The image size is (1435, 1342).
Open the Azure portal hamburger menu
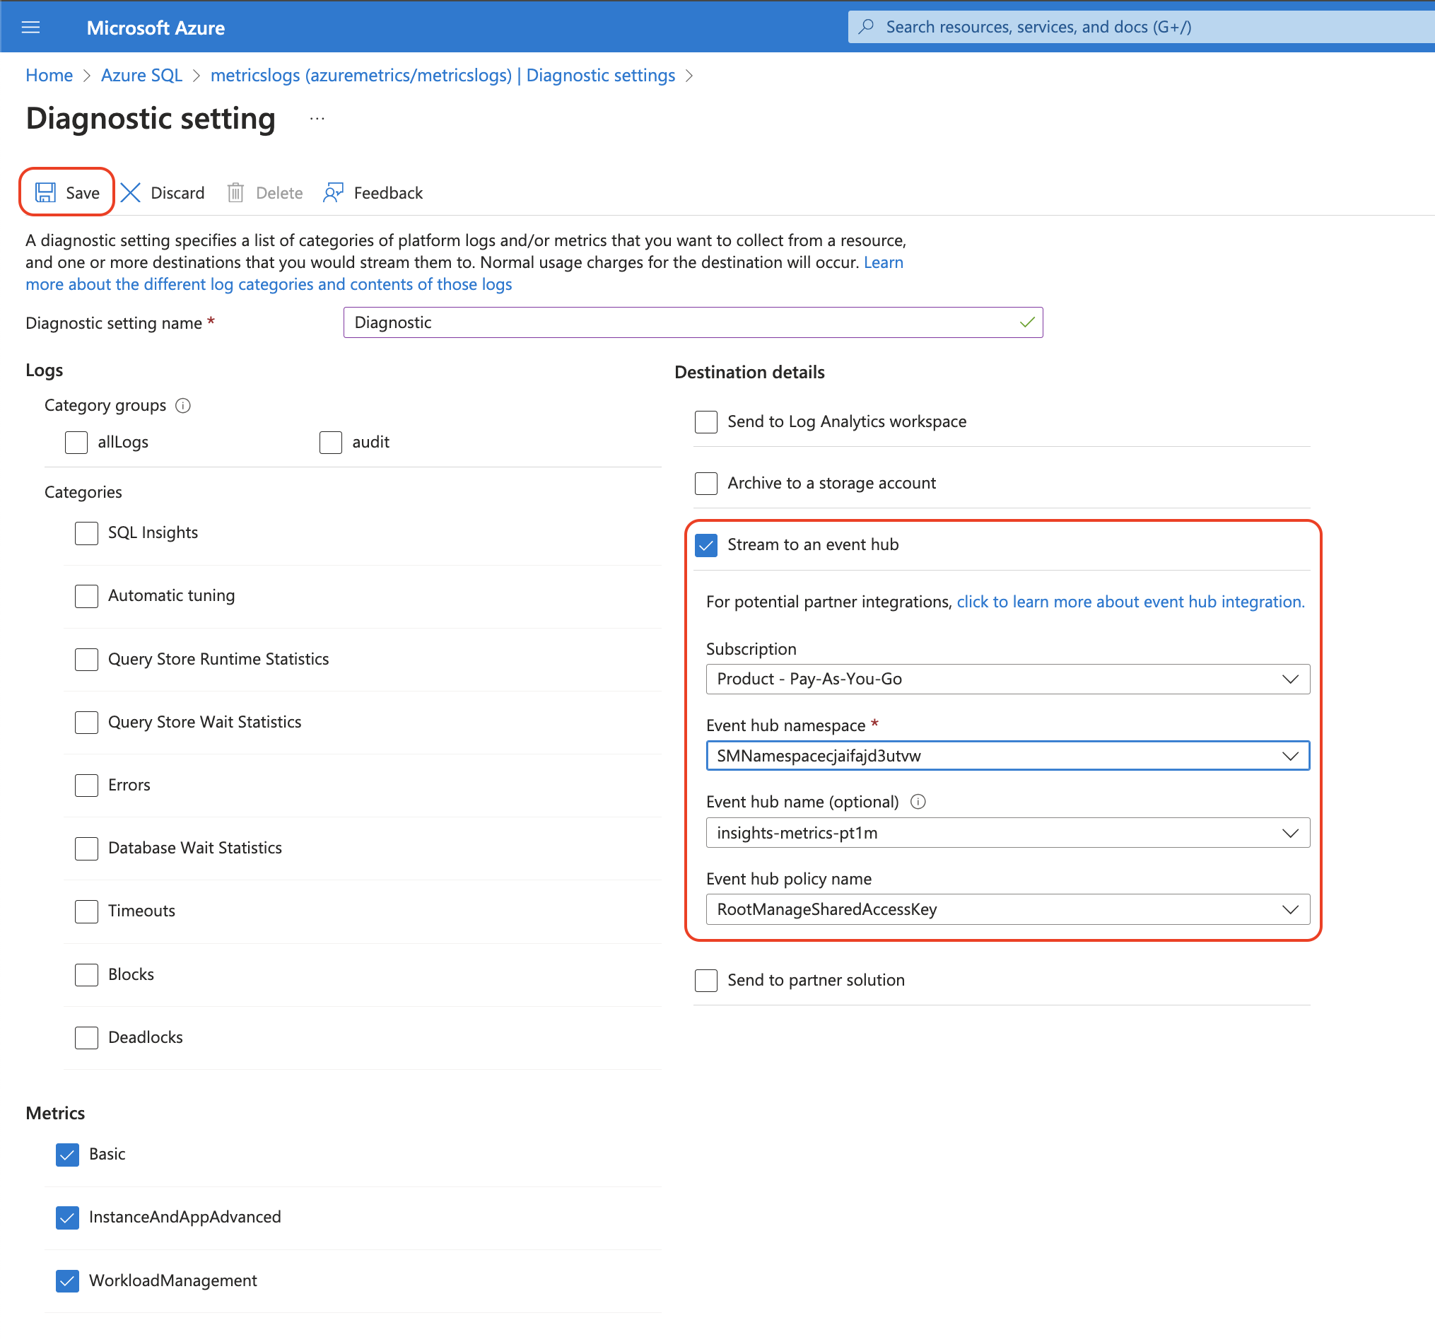click(x=30, y=27)
